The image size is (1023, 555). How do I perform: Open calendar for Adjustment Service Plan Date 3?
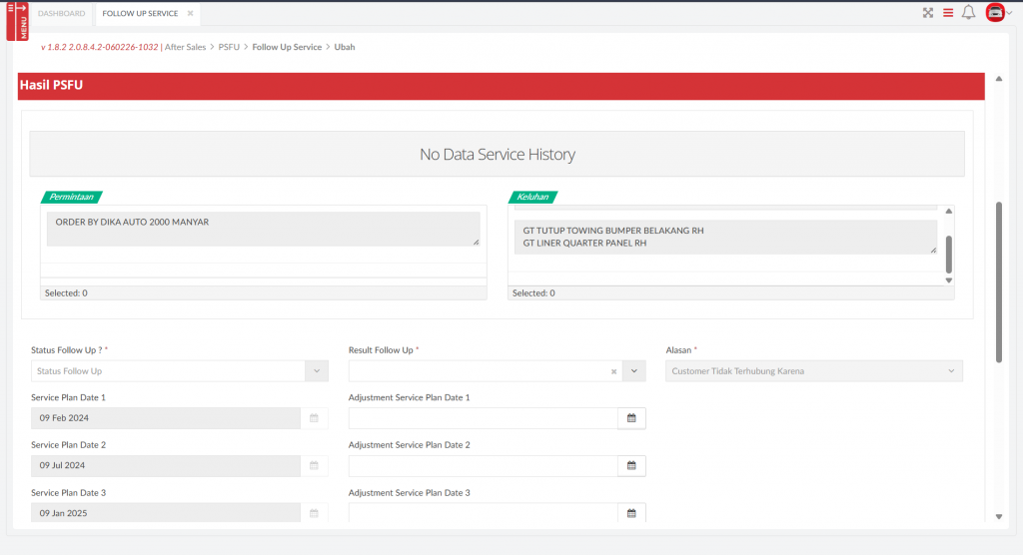(631, 513)
